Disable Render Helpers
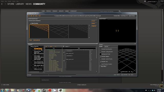 coord(101,56)
